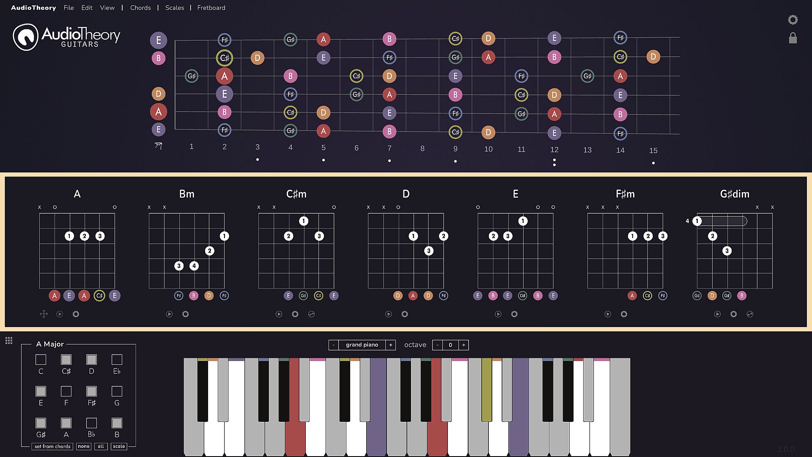
Task: Toggle the B♭ note checkbox
Action: tap(91, 423)
